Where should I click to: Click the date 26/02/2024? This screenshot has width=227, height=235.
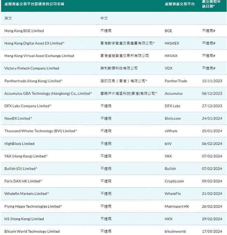point(212,206)
